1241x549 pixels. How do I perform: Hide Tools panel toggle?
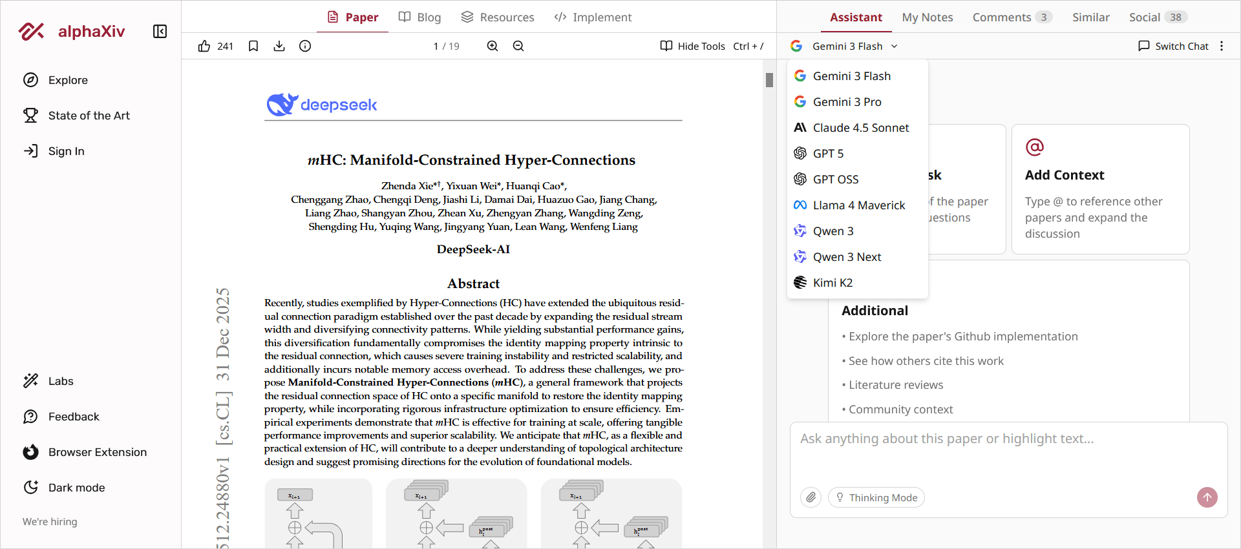pyautogui.click(x=711, y=46)
